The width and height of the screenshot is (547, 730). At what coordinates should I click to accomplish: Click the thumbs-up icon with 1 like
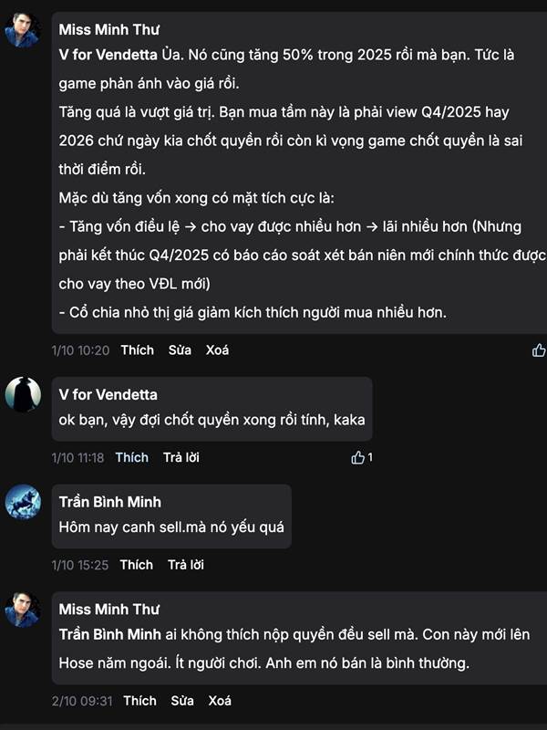pos(358,457)
